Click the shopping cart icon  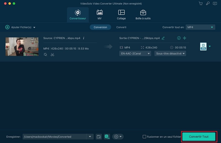[x=201, y=4]
